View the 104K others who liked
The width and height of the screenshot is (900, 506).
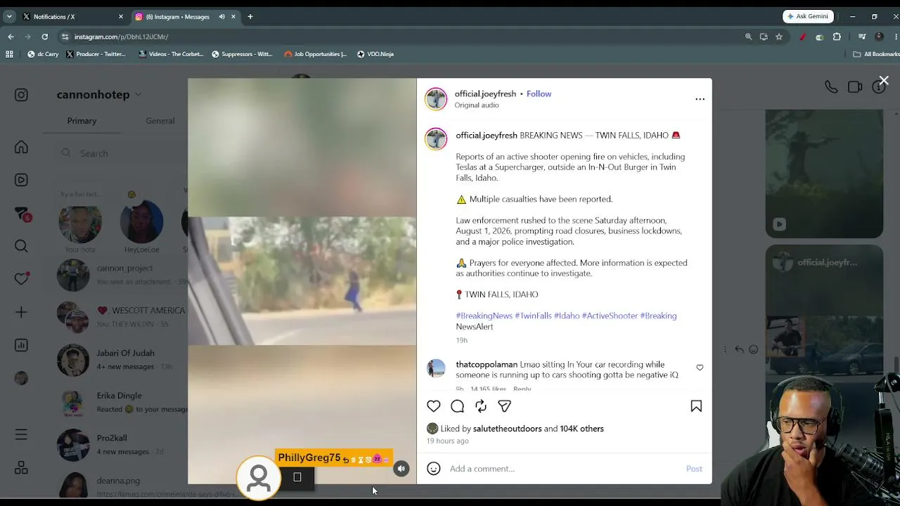(x=581, y=429)
